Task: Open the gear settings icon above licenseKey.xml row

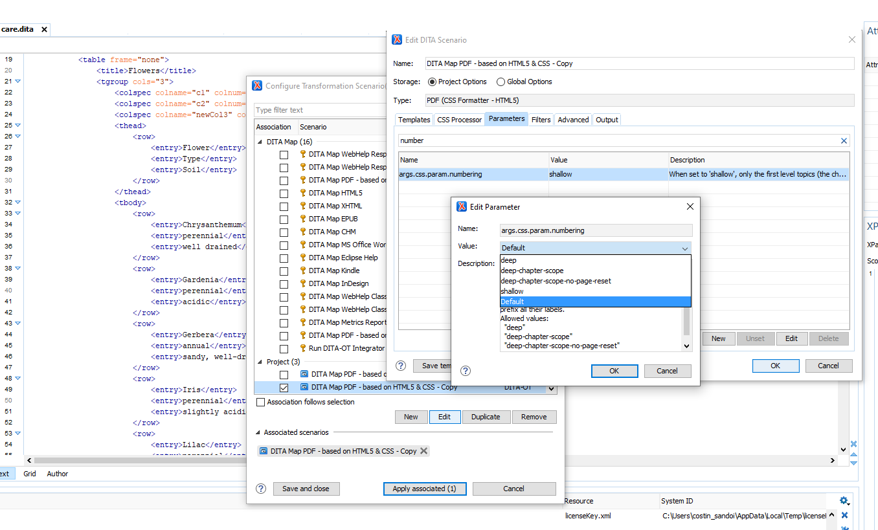Action: point(844,501)
